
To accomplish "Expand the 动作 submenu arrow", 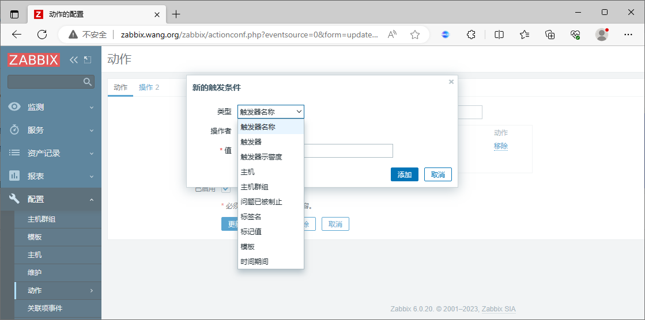I will point(91,291).
